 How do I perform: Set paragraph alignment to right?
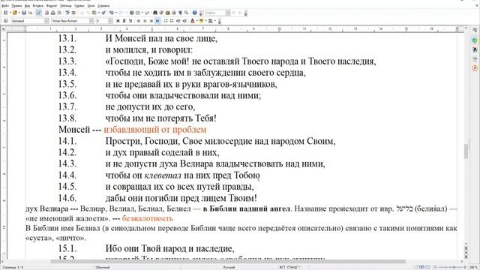[151, 21]
